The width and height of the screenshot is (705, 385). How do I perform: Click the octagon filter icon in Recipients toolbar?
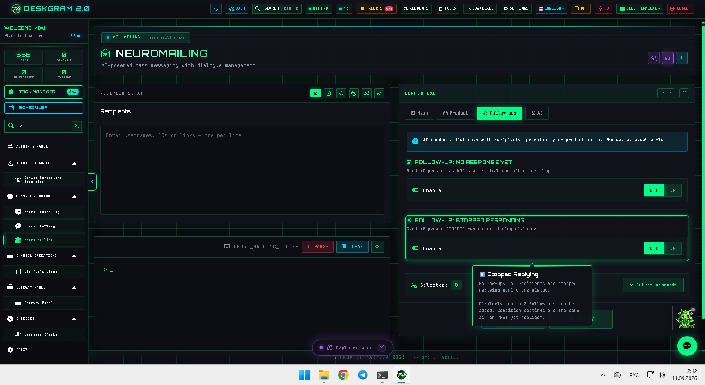pos(354,93)
